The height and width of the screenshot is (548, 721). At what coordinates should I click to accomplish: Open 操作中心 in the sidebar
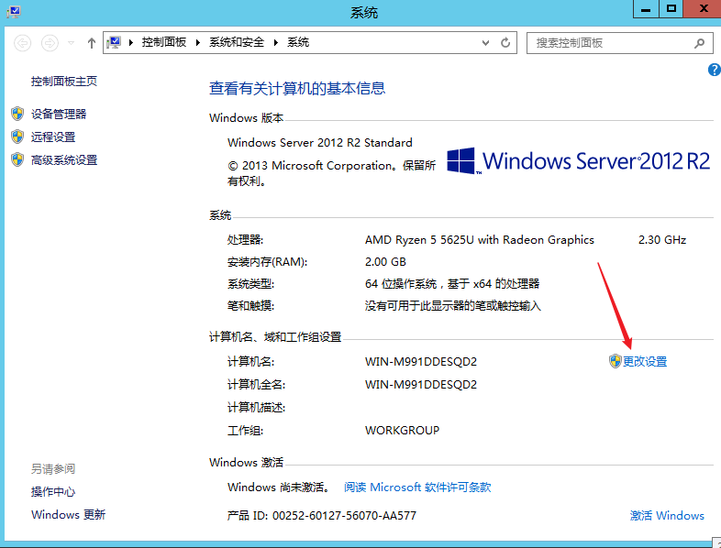(x=53, y=491)
